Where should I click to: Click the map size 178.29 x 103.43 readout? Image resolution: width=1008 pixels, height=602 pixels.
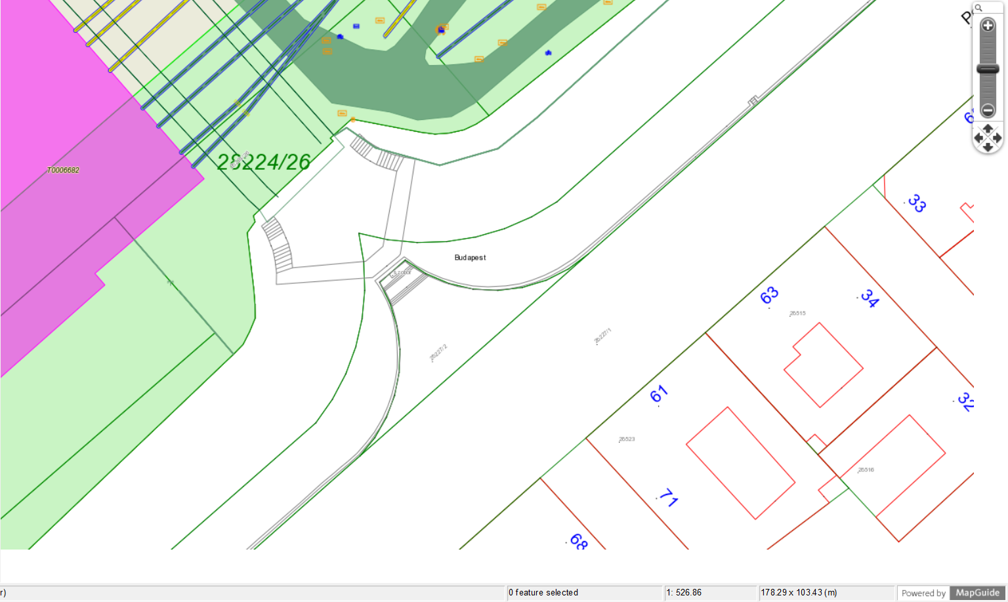click(x=826, y=593)
